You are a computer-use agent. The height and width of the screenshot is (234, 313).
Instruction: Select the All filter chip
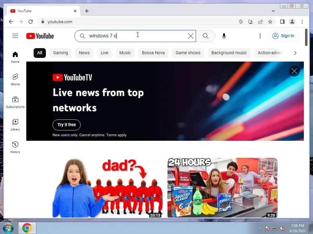(40, 53)
